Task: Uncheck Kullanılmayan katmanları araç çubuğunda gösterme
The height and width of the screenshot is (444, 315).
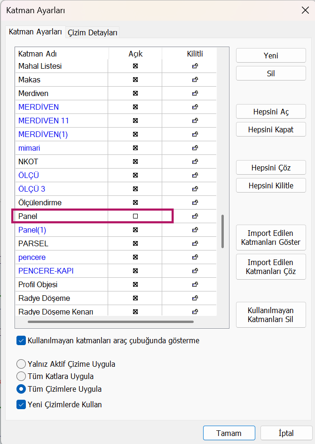Action: point(21,340)
